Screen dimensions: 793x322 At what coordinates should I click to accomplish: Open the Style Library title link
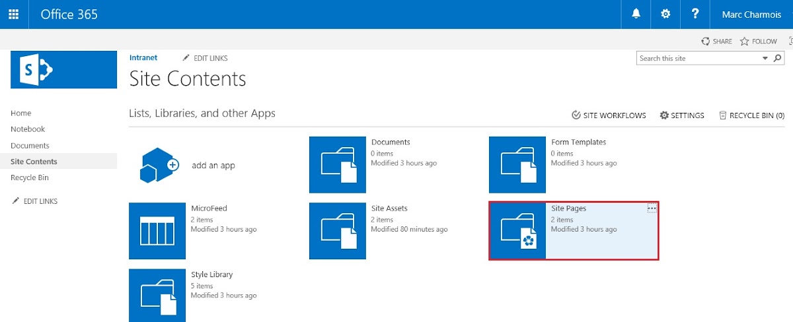[x=211, y=274]
